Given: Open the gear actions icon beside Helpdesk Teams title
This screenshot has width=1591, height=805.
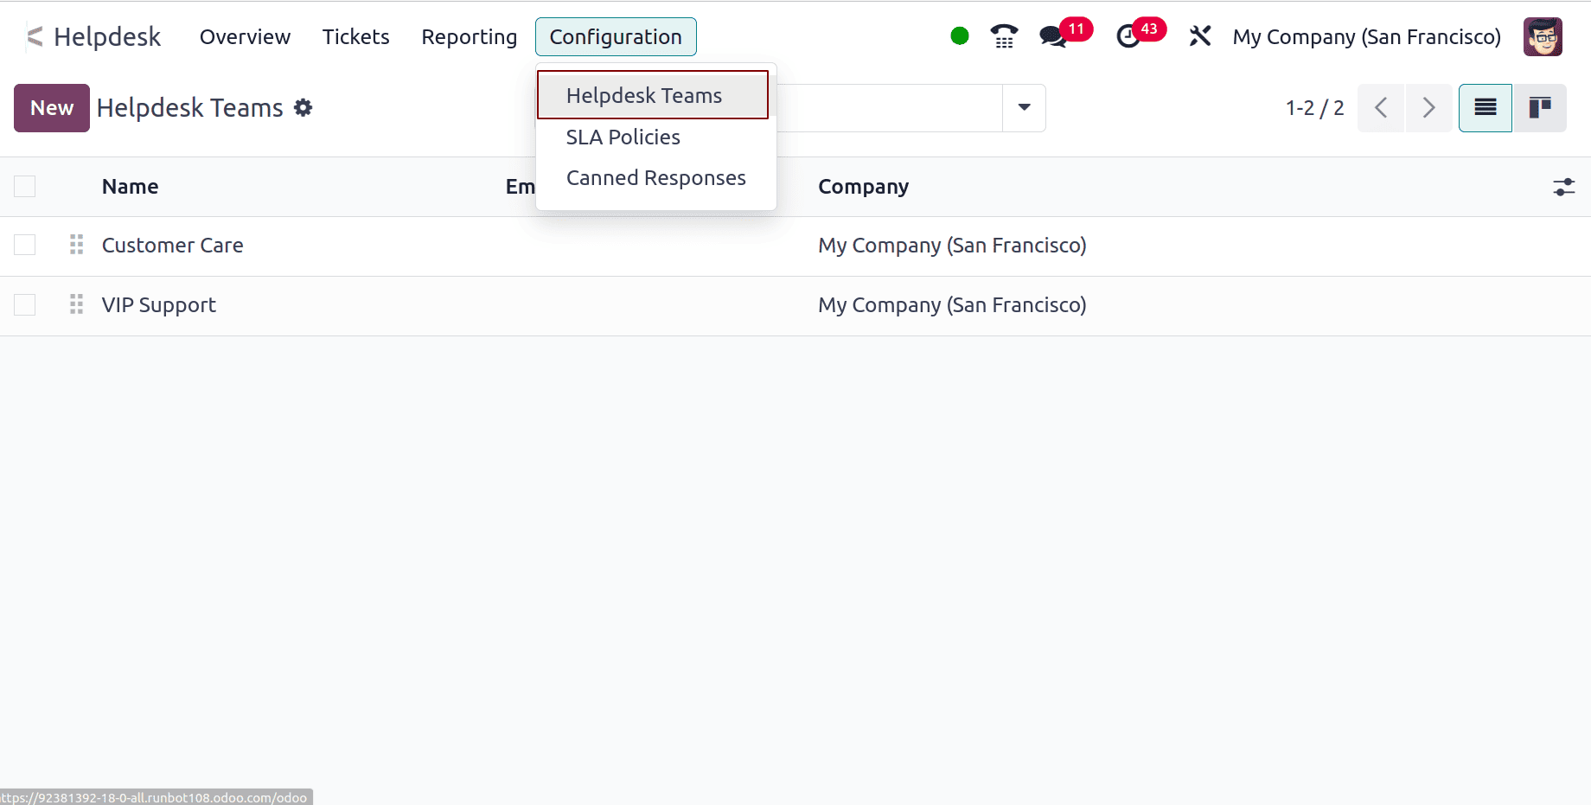Looking at the screenshot, I should tap(303, 107).
